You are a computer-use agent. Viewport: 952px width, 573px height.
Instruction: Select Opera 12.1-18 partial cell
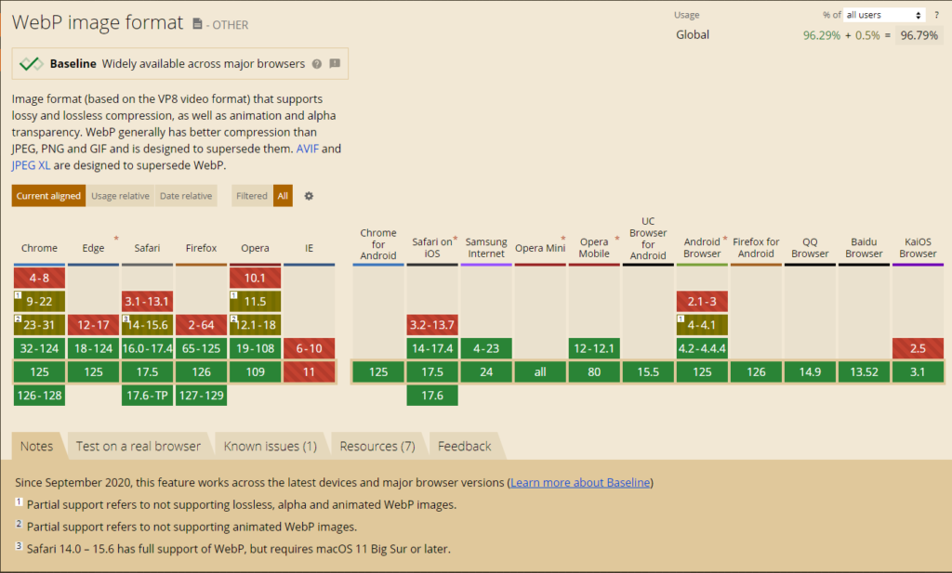pos(255,325)
